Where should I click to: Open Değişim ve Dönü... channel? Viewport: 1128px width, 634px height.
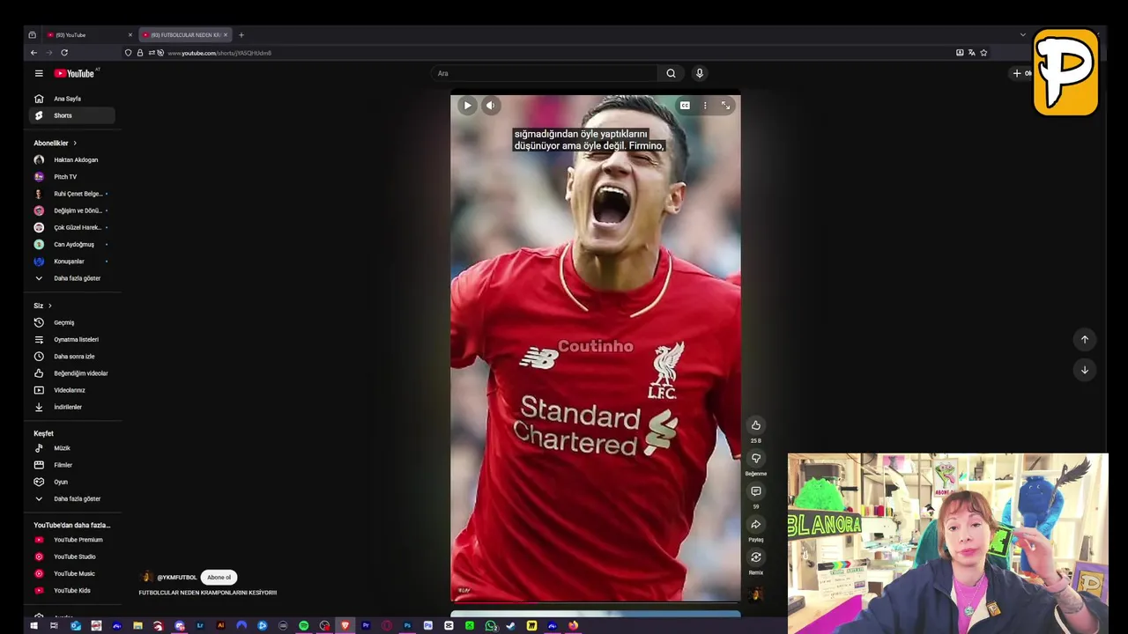click(x=73, y=210)
